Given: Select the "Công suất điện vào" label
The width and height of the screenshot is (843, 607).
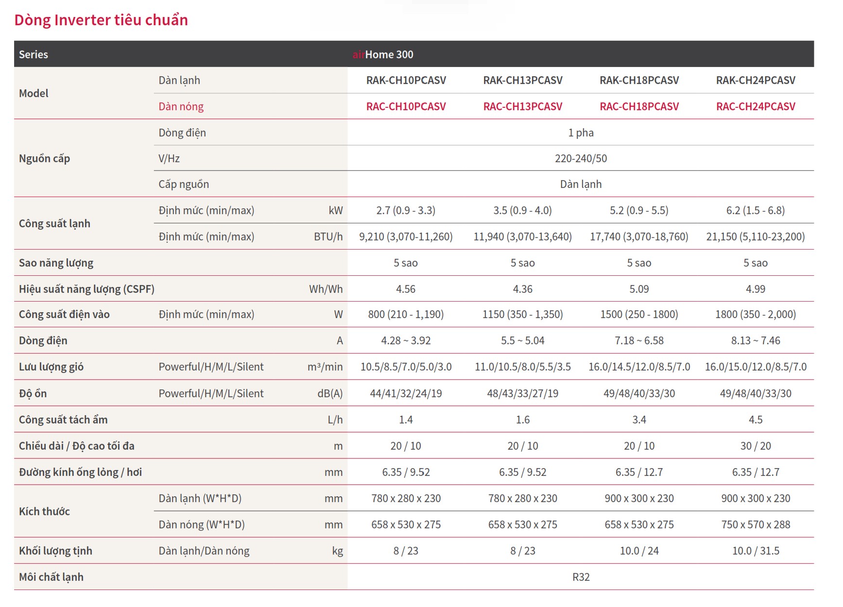Looking at the screenshot, I should tap(64, 314).
